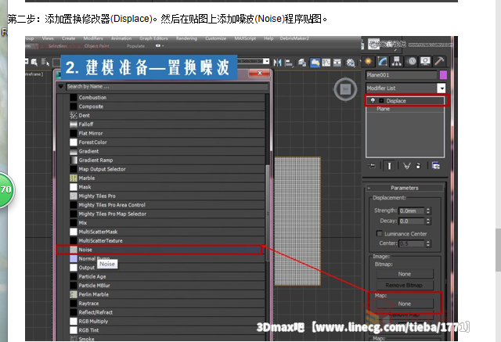Select the Marble map
This screenshot has width=501, height=342.
[x=167, y=178]
